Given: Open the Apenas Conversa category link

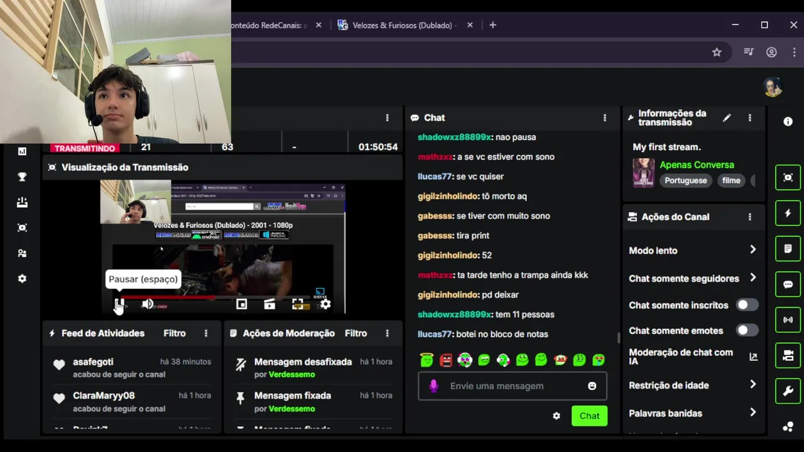Looking at the screenshot, I should pos(697,165).
